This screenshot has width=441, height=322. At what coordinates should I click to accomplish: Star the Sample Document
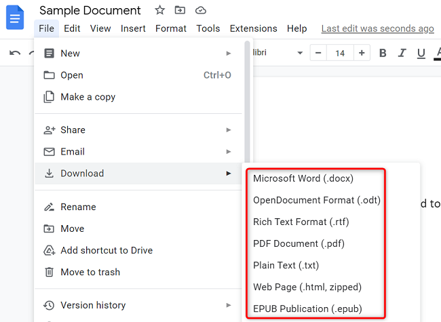point(159,10)
